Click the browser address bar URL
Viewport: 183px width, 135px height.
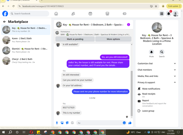click(43, 6)
